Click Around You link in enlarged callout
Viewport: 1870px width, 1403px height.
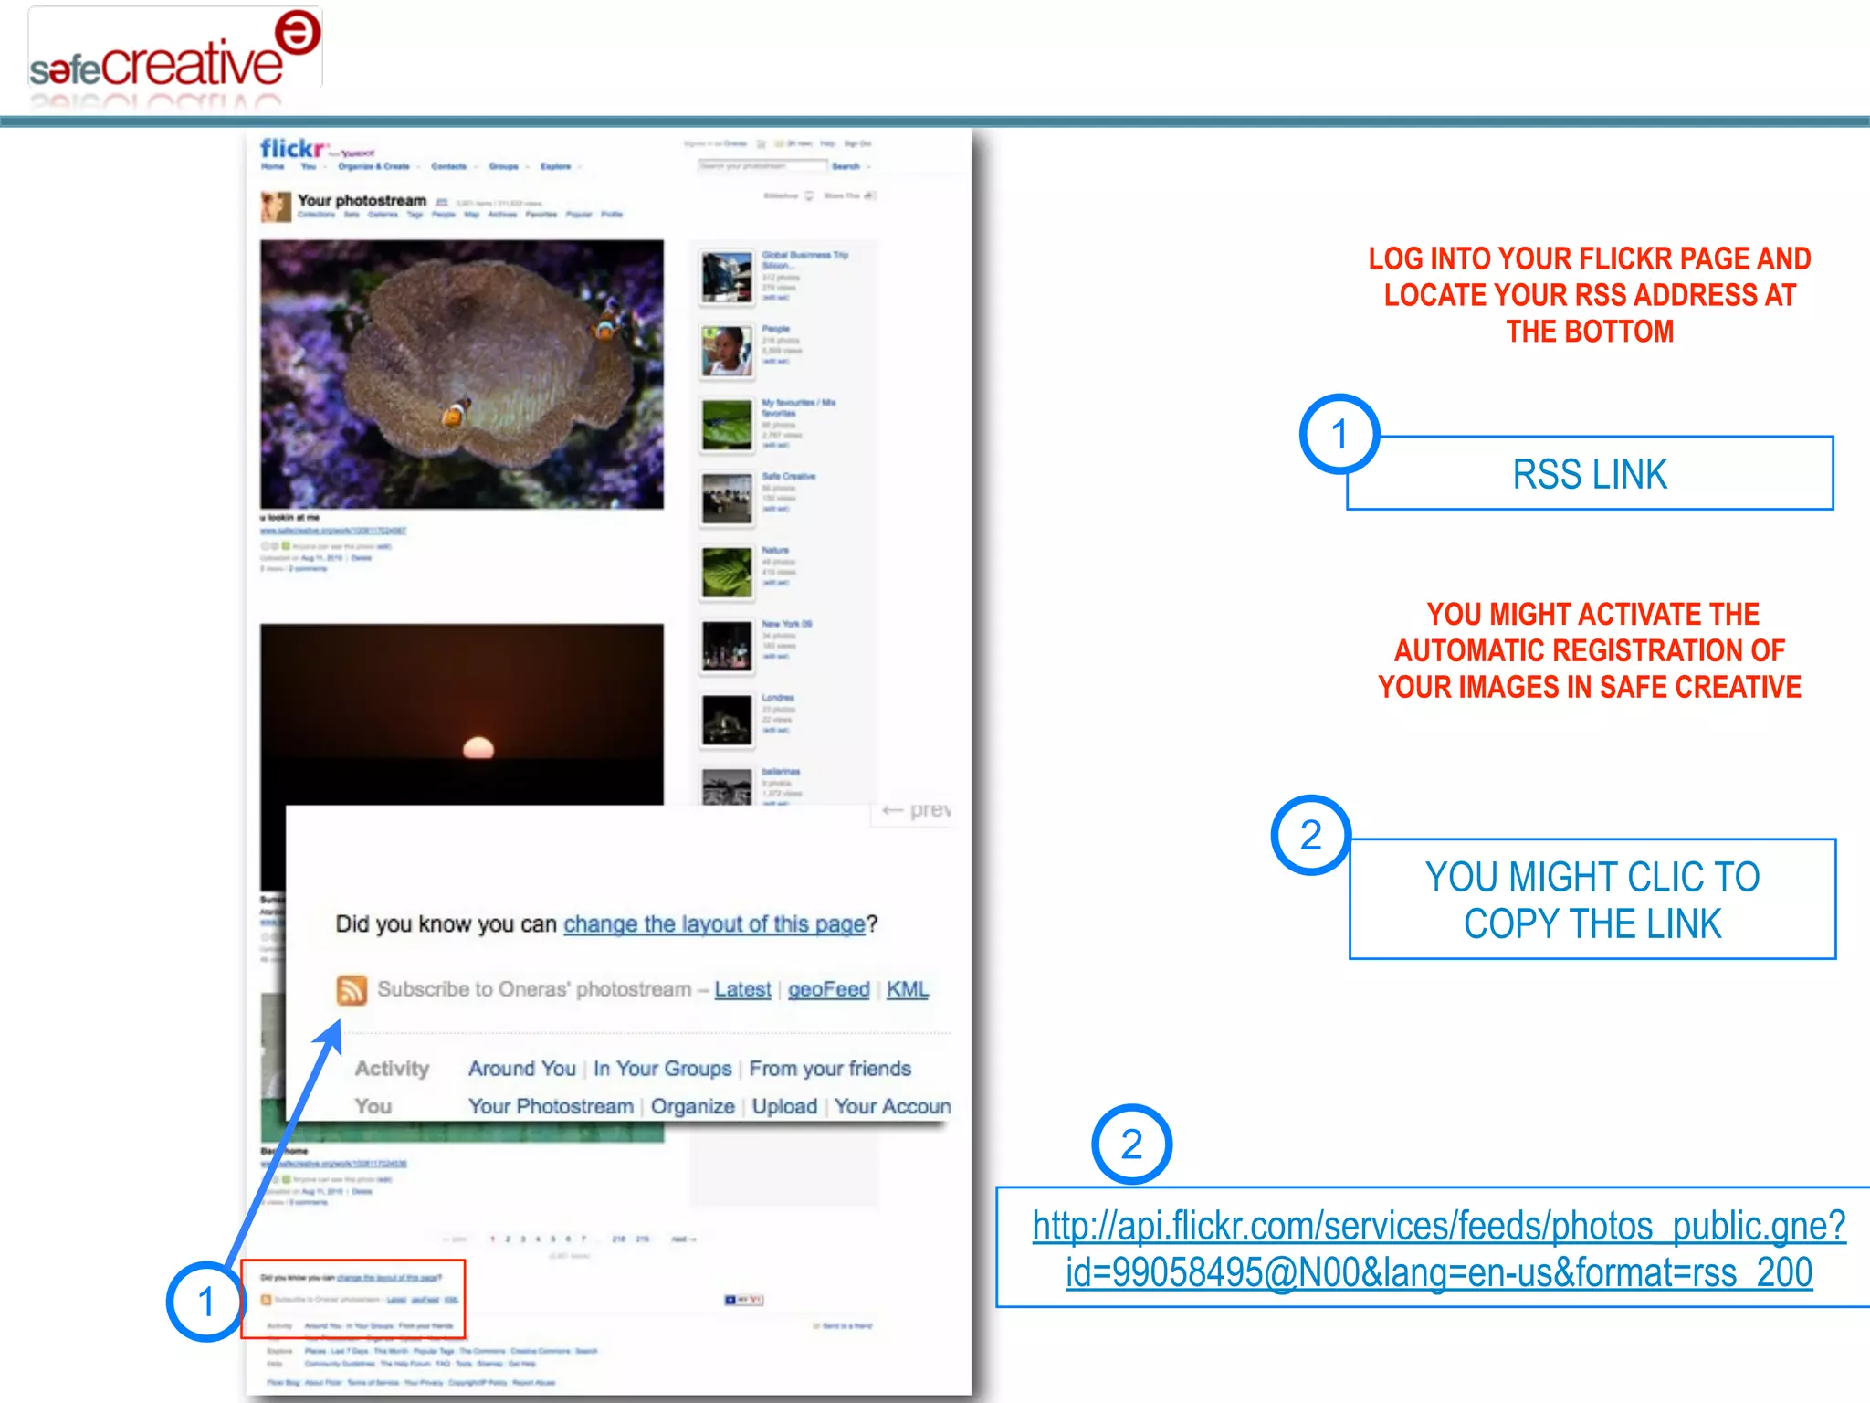(522, 1069)
